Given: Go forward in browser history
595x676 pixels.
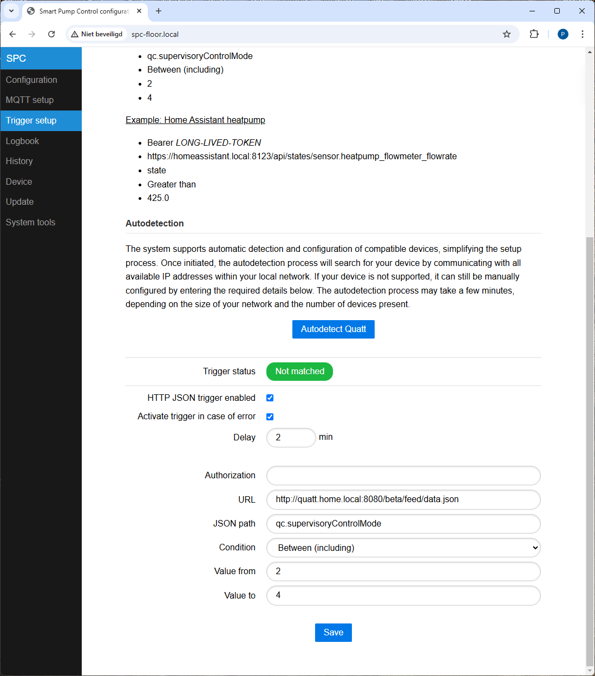Looking at the screenshot, I should (32, 34).
